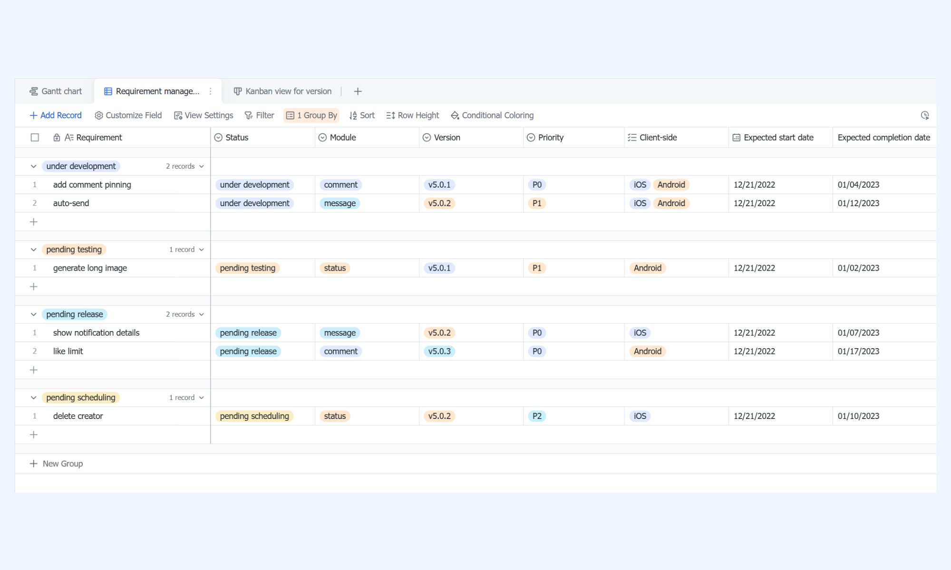Open the three-dot menu on Requirement tab
The width and height of the screenshot is (951, 570).
click(210, 91)
